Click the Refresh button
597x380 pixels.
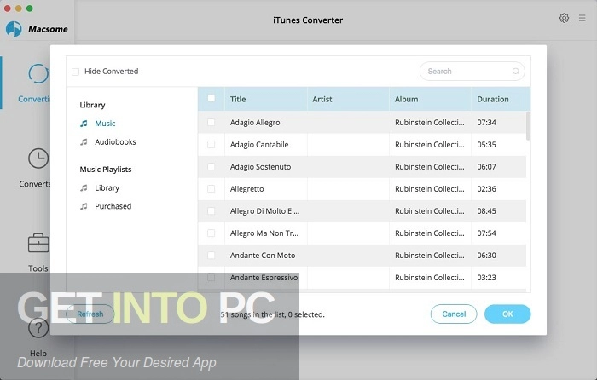pyautogui.click(x=90, y=314)
